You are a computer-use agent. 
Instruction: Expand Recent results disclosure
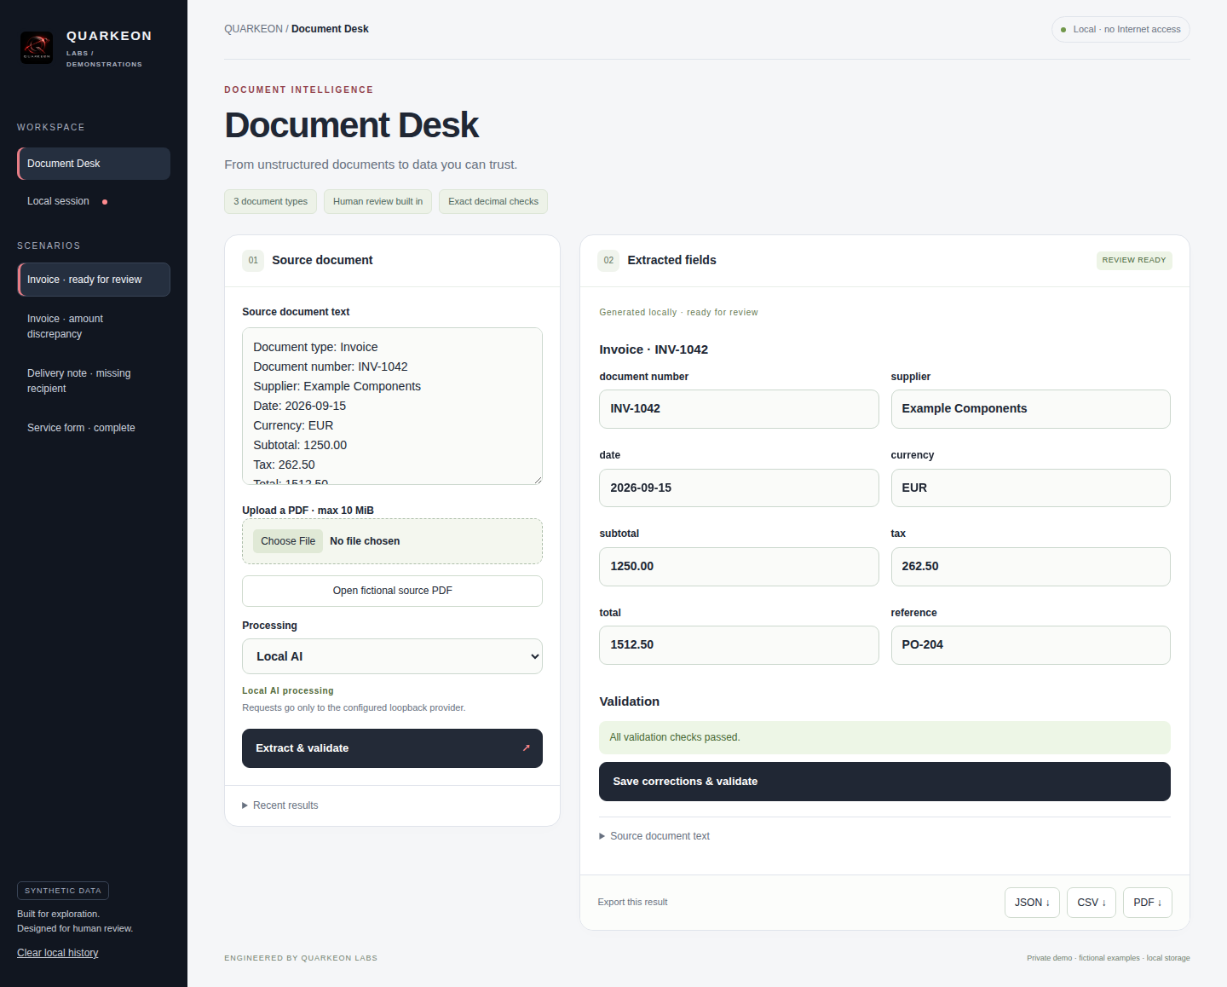[279, 805]
